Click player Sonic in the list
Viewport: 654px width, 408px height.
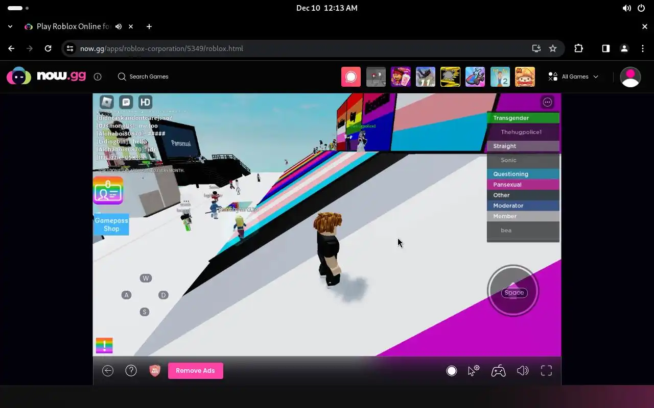tap(523, 160)
